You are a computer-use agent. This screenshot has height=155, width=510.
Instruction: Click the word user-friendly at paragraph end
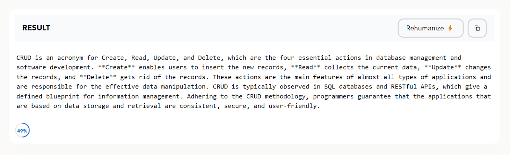293,106
